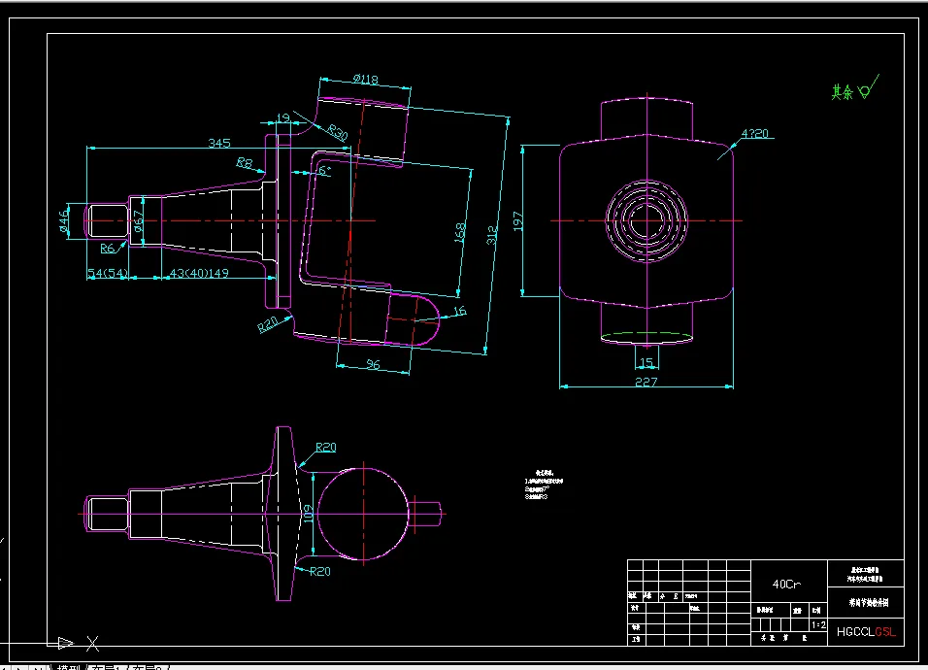Click the 1:2 scale cell
The image size is (928, 670).
(818, 625)
